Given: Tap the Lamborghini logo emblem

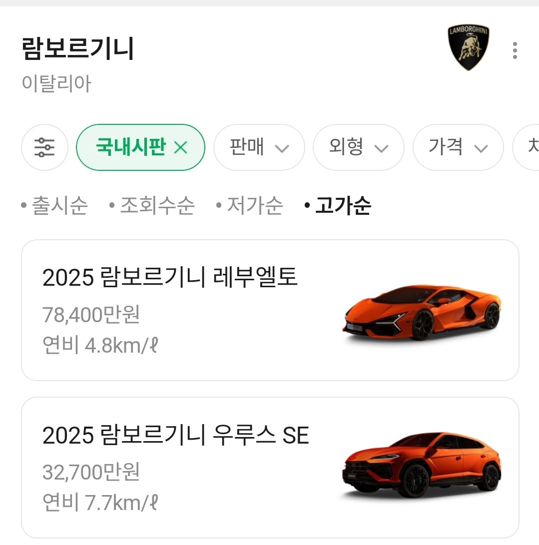Looking at the screenshot, I should coord(468,48).
